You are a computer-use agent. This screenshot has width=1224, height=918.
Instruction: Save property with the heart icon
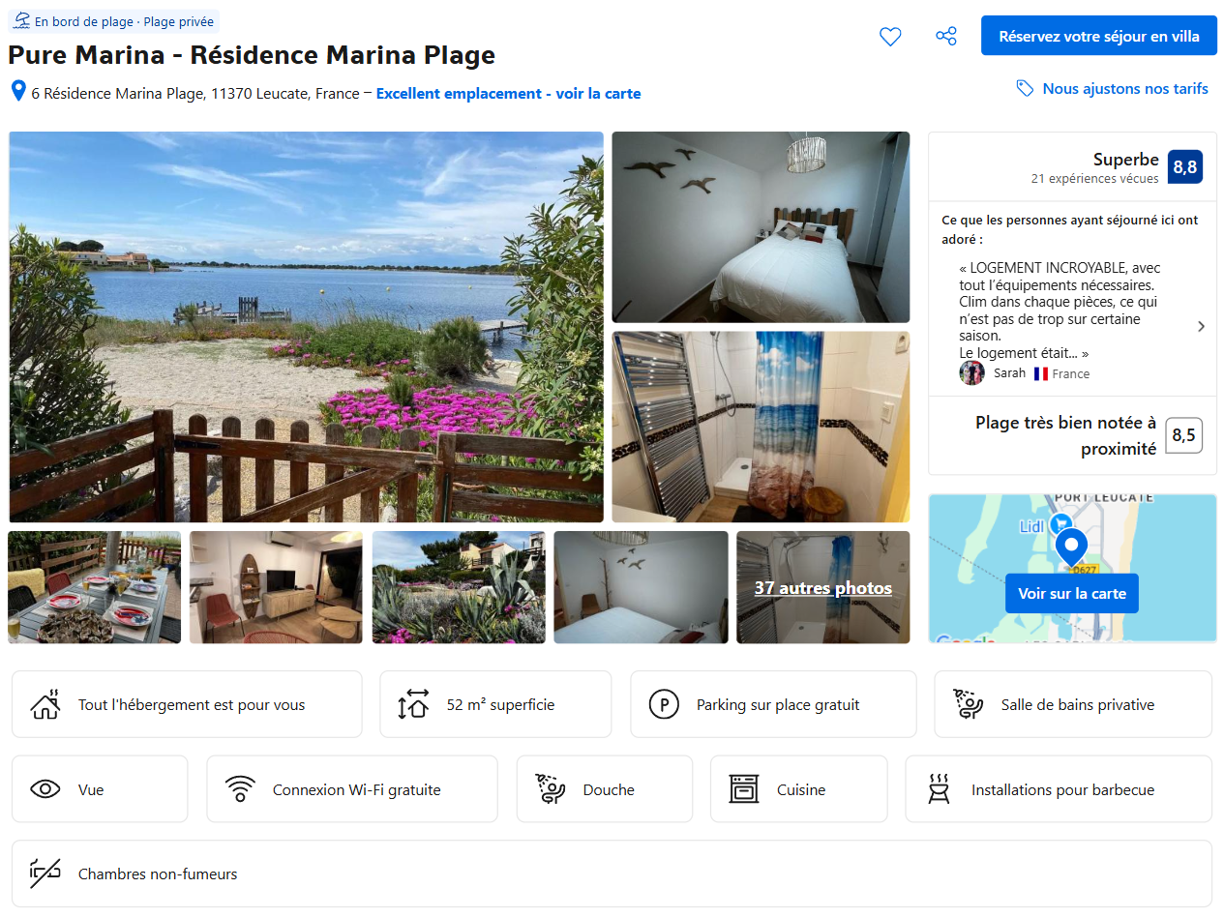click(890, 37)
